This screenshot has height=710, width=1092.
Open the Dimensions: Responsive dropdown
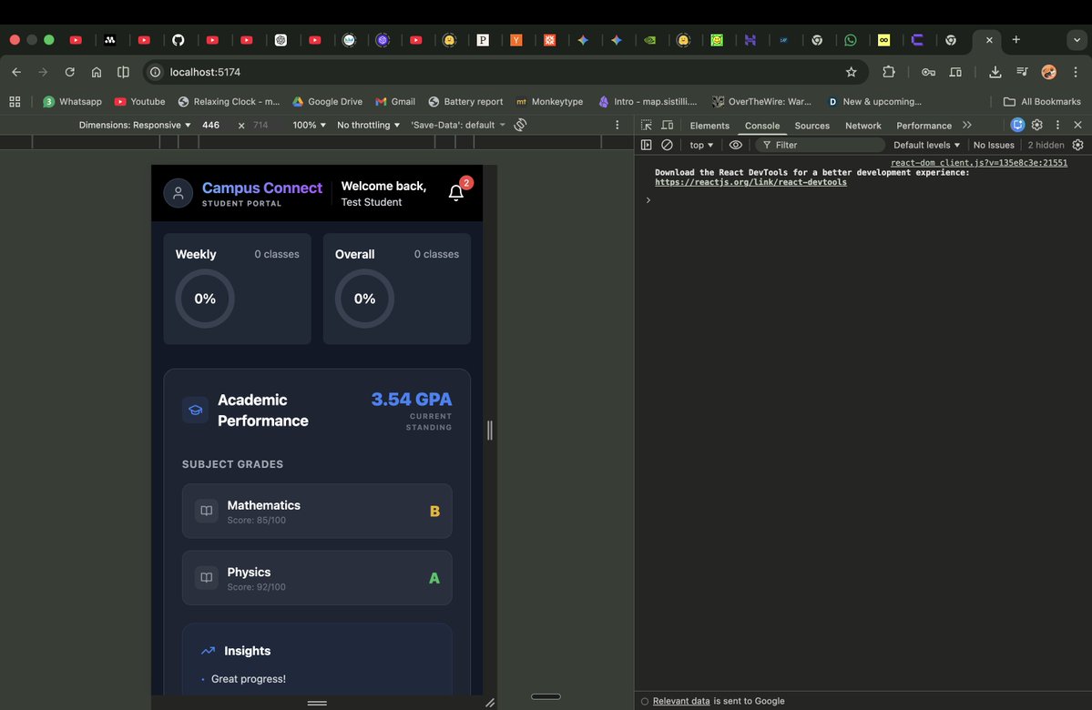coord(135,125)
